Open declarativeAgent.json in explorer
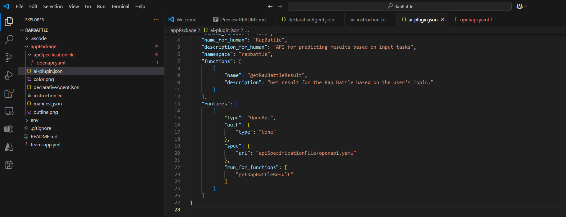 coord(91,87)
